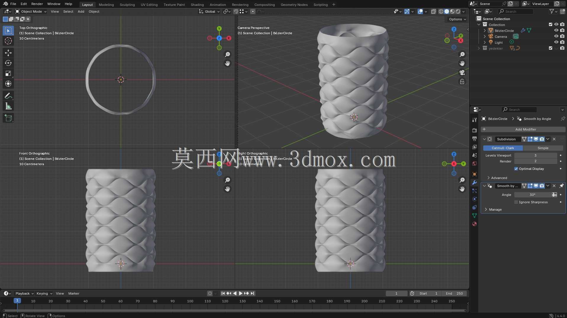Uncheck Optimal Display checkbox
The width and height of the screenshot is (567, 318).
[516, 169]
